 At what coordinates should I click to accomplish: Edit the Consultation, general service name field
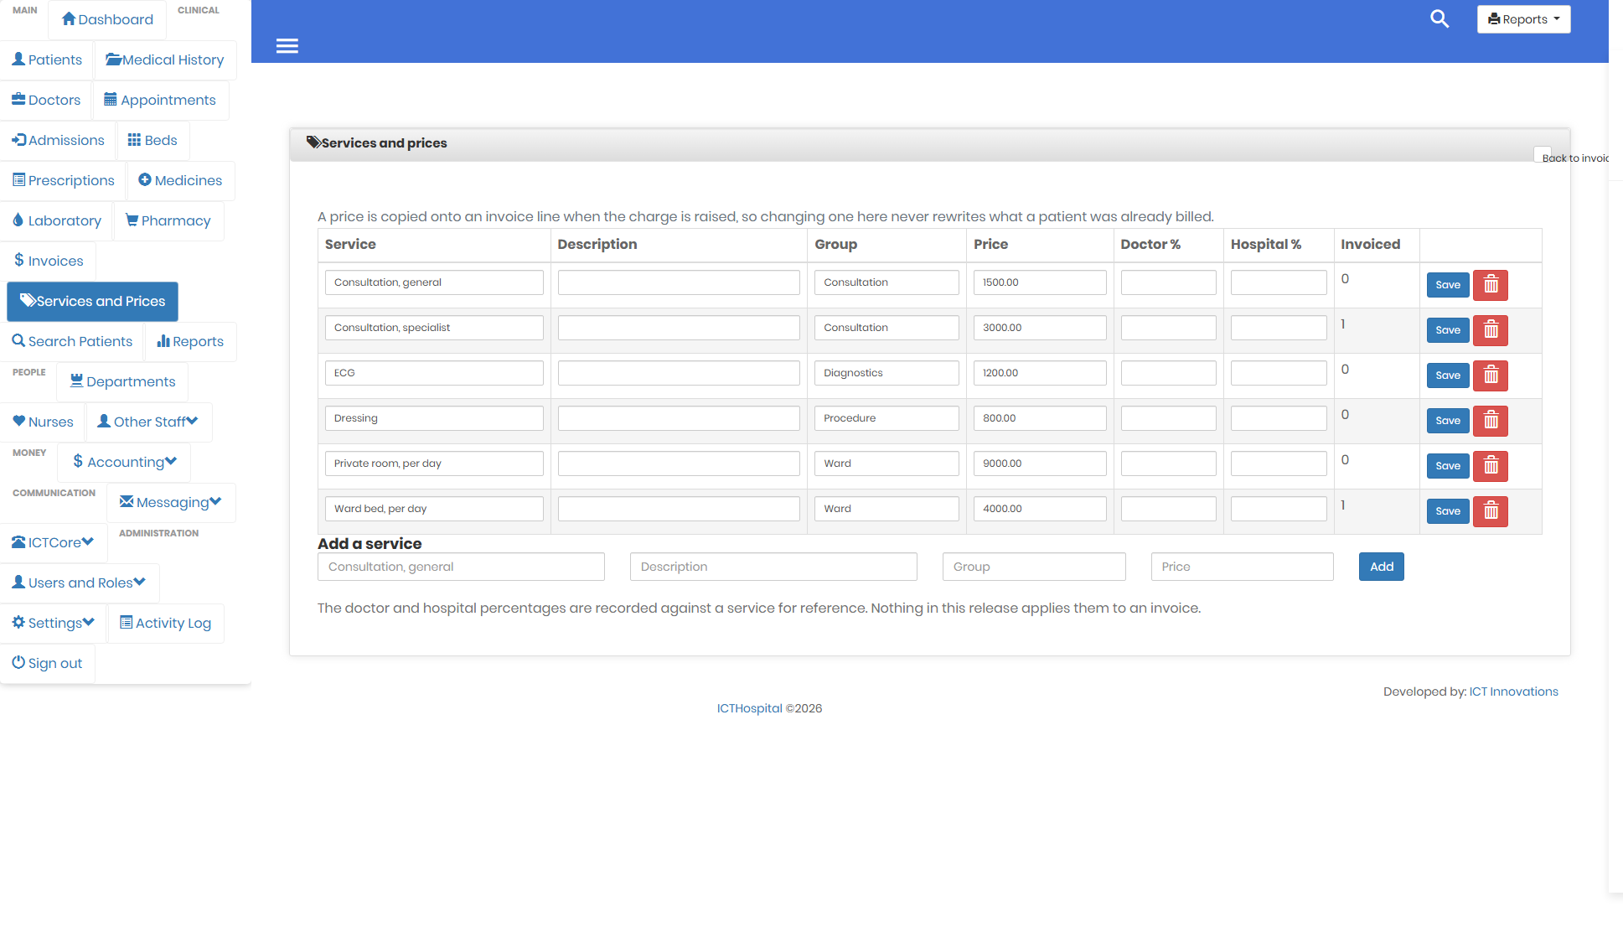point(434,282)
